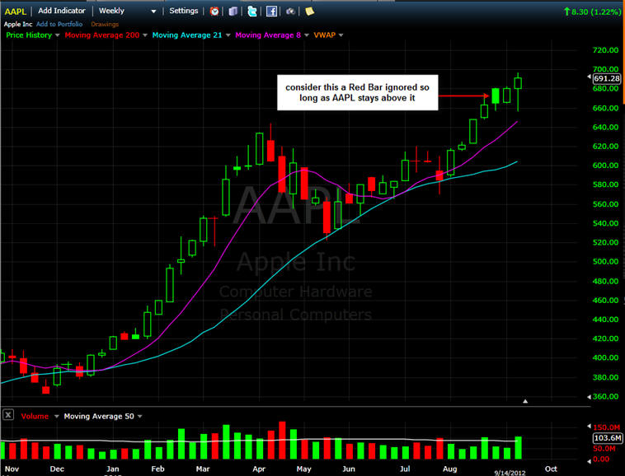Click the Apple Inc company name label

(x=18, y=24)
